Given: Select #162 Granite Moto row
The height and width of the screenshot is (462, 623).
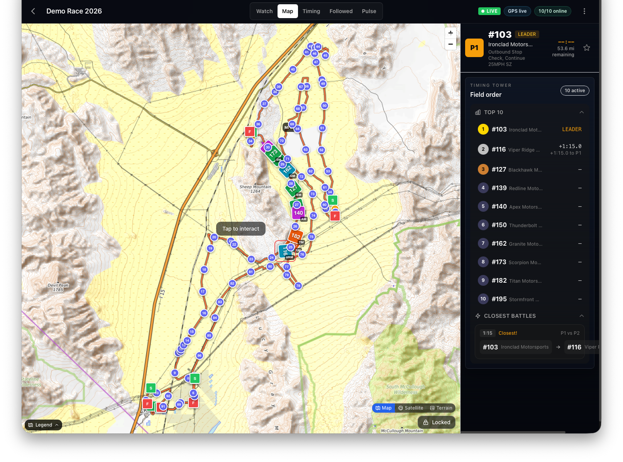Looking at the screenshot, I should [530, 243].
